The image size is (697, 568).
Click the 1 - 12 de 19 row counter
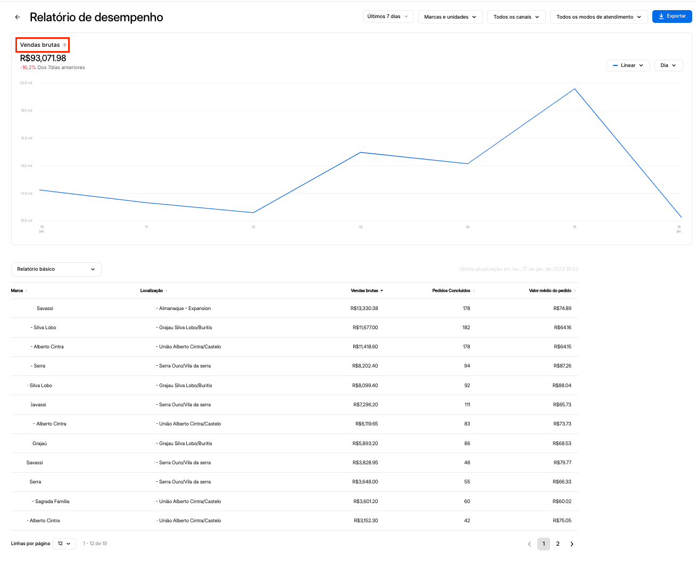pyautogui.click(x=95, y=544)
